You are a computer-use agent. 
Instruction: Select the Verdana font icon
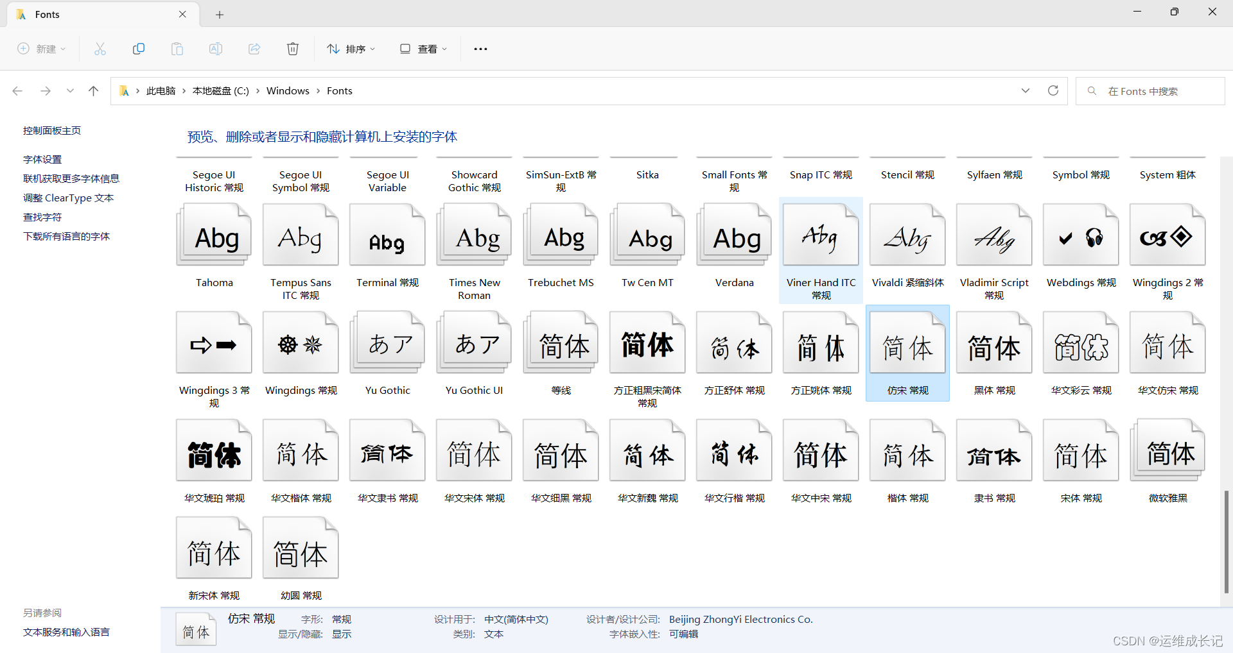click(734, 235)
